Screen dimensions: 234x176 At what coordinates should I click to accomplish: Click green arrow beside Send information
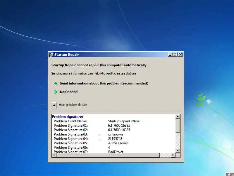(56, 84)
